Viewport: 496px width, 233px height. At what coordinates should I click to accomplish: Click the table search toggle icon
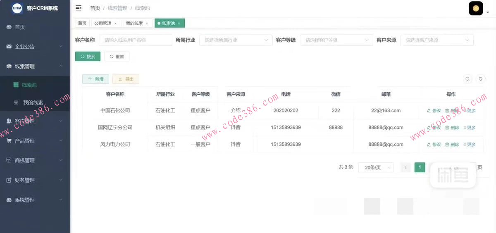[x=467, y=79]
